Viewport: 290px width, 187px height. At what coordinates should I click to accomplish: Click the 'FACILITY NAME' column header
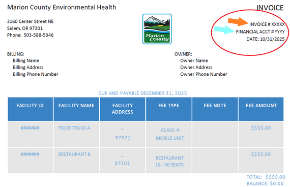point(76,109)
